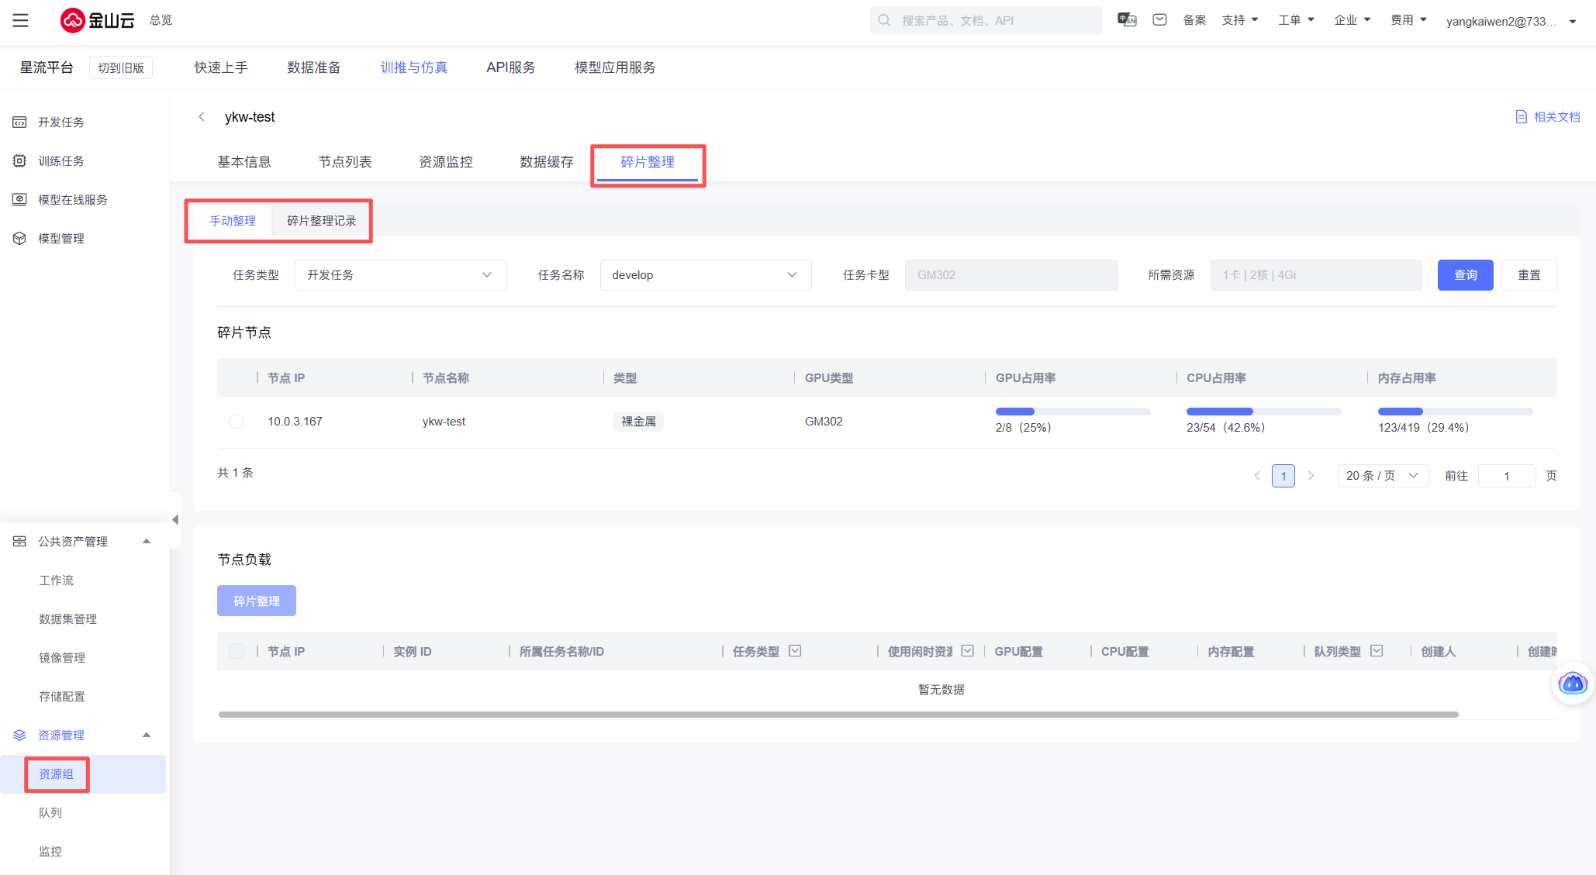Open 数据准备 in the top navigation
Image resolution: width=1596 pixels, height=875 pixels.
pyautogui.click(x=314, y=67)
